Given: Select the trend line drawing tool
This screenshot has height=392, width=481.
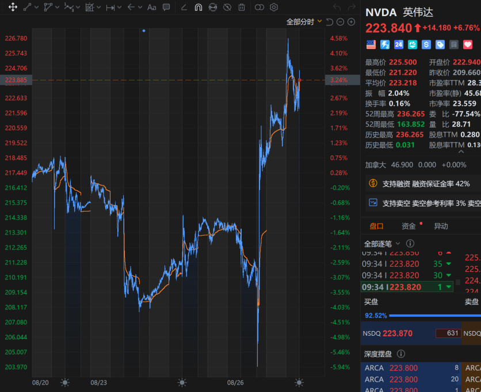Looking at the screenshot, I should [27, 7].
